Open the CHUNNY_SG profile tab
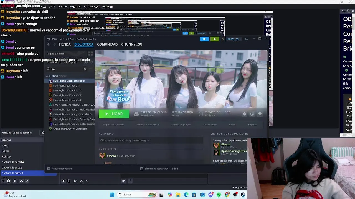This screenshot has width=355, height=199. 132,44
